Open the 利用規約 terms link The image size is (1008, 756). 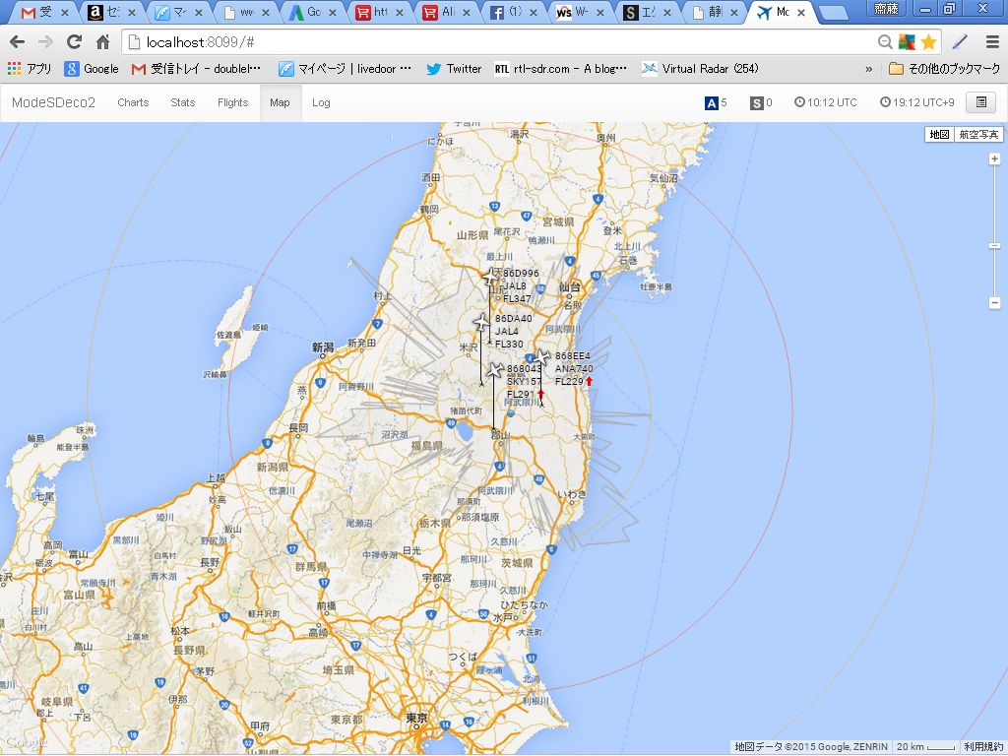(983, 746)
